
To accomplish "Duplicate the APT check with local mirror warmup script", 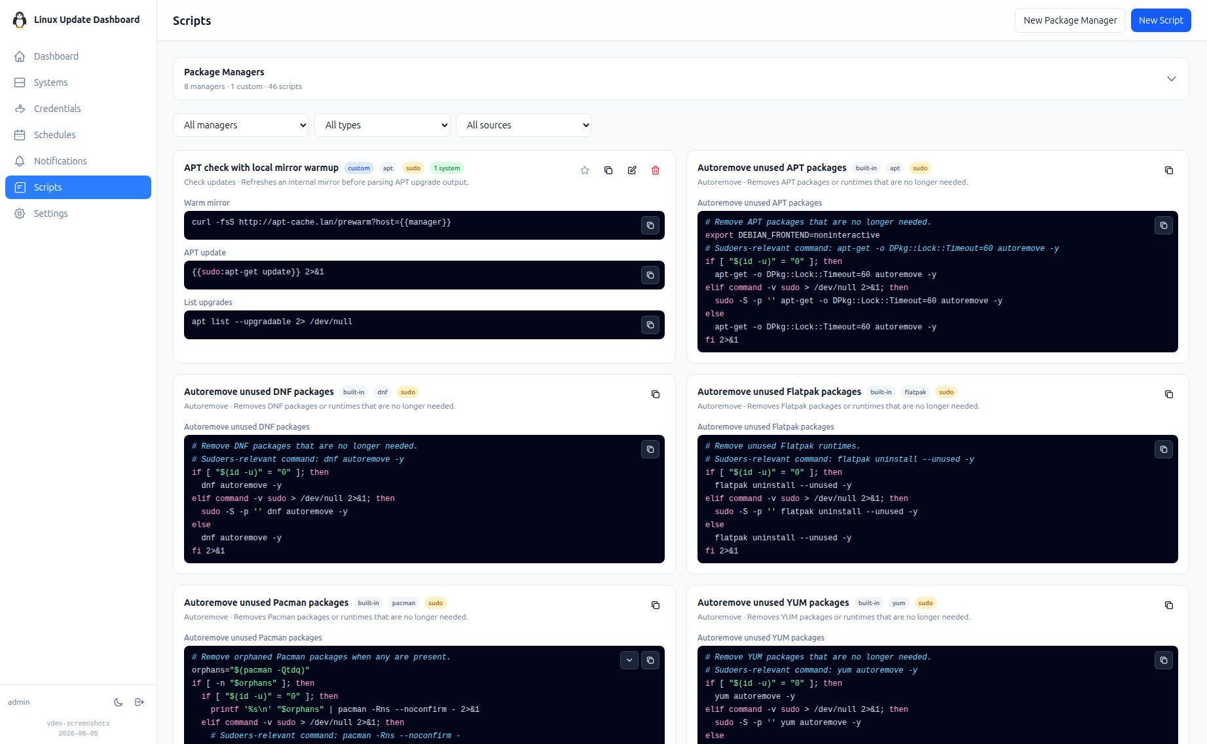I will coord(608,170).
